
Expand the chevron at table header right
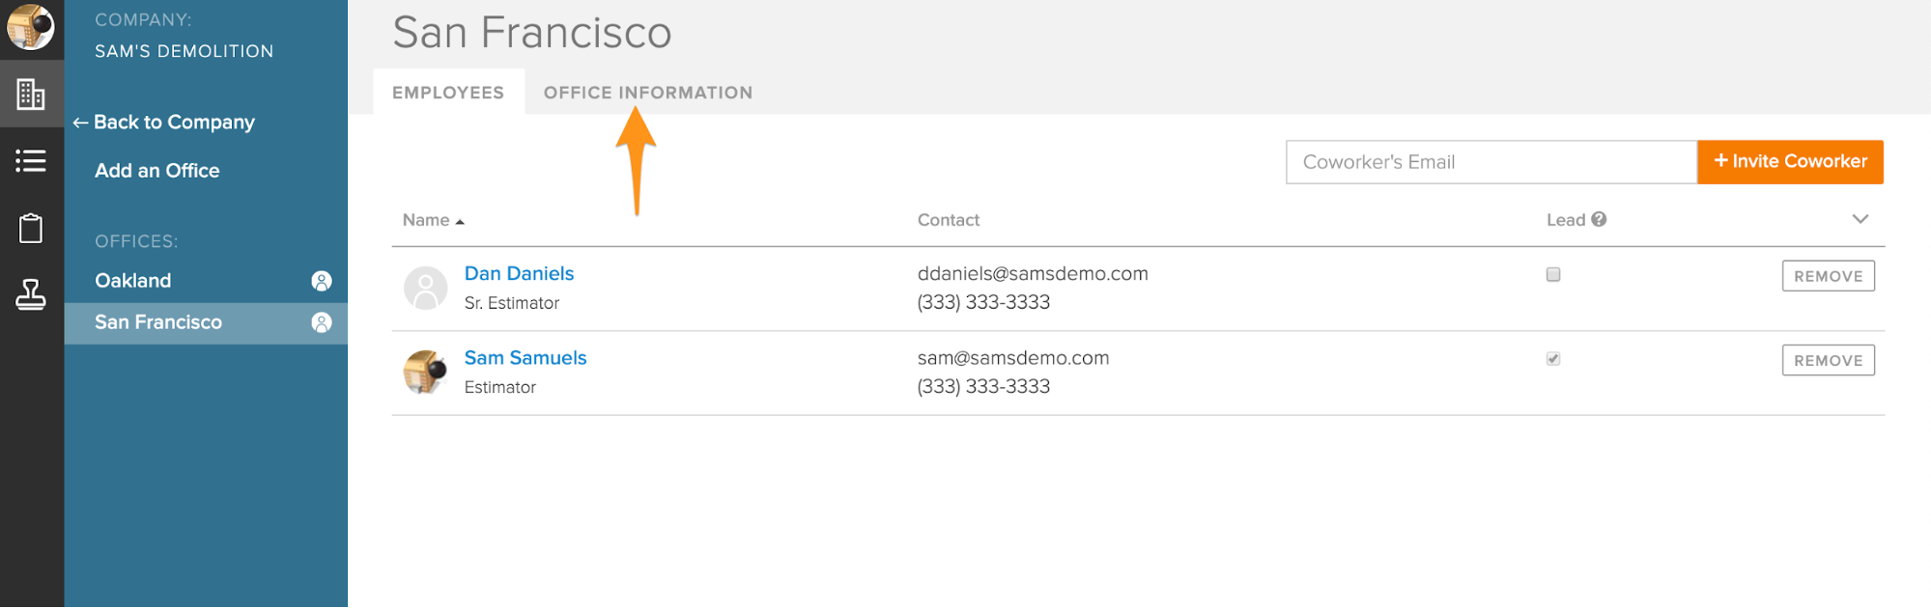point(1860,219)
